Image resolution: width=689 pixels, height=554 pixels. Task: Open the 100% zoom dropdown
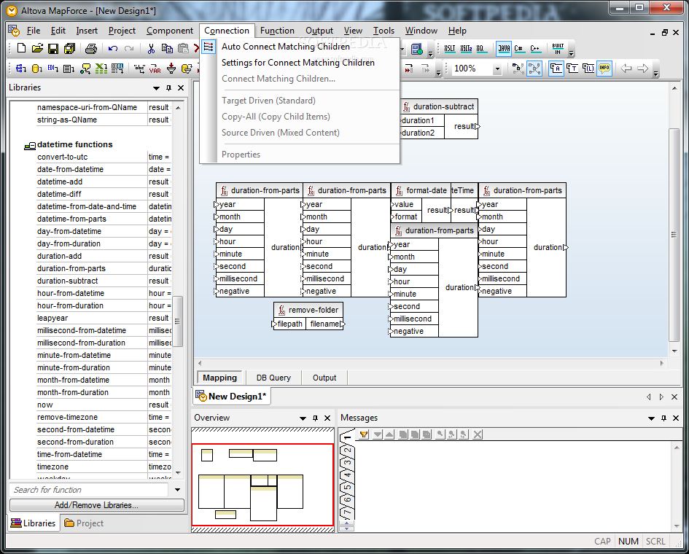[497, 69]
